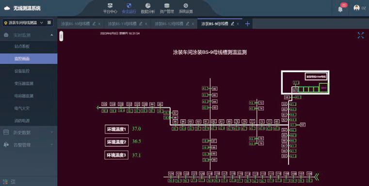This screenshot has height=186, width=369.
Task: Switch to the 涂装BS-10母线槽 tab
Action: click(75, 24)
